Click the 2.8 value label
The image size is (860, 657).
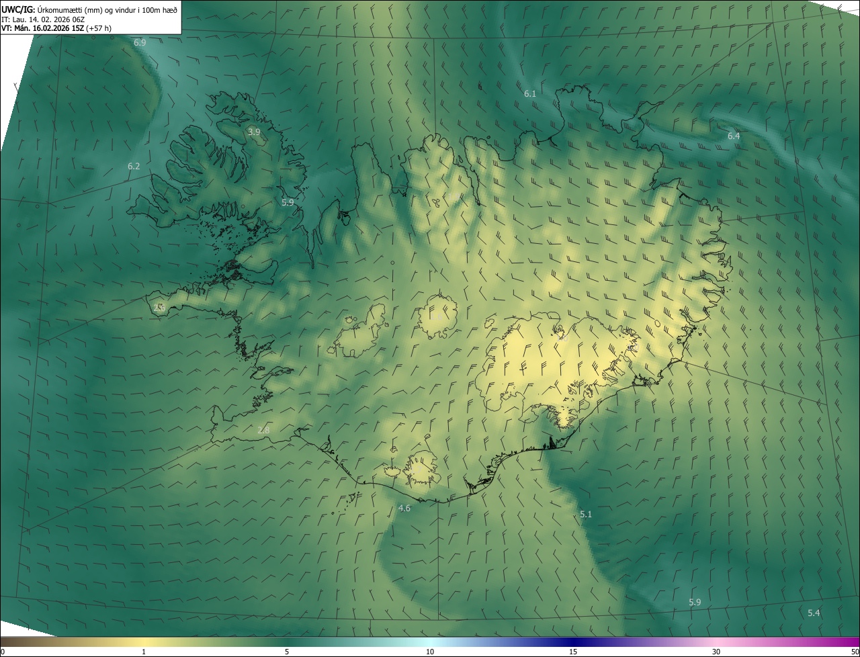(x=263, y=430)
